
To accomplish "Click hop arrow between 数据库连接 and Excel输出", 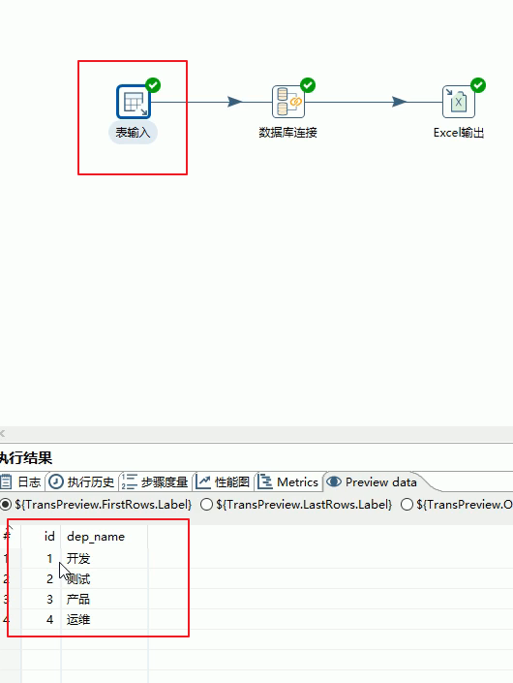I will (x=399, y=102).
